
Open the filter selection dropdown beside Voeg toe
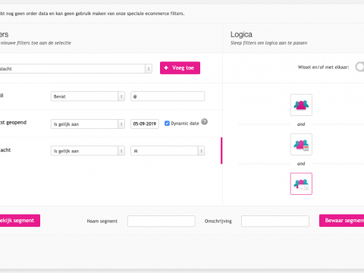(x=76, y=69)
